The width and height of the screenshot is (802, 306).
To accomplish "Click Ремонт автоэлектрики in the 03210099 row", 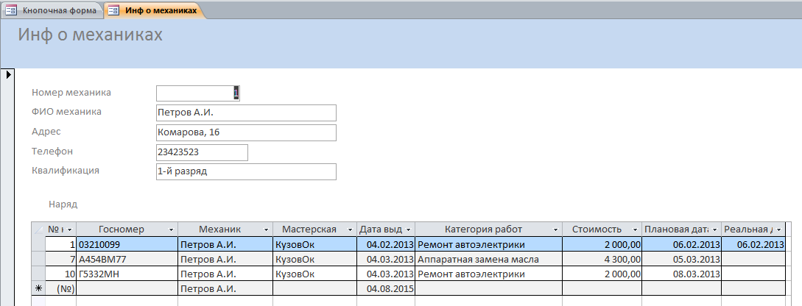I will tap(488, 244).
